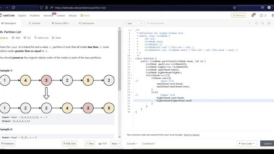Open site security info via padlock icon
The image size is (274, 154).
[x=47, y=8]
